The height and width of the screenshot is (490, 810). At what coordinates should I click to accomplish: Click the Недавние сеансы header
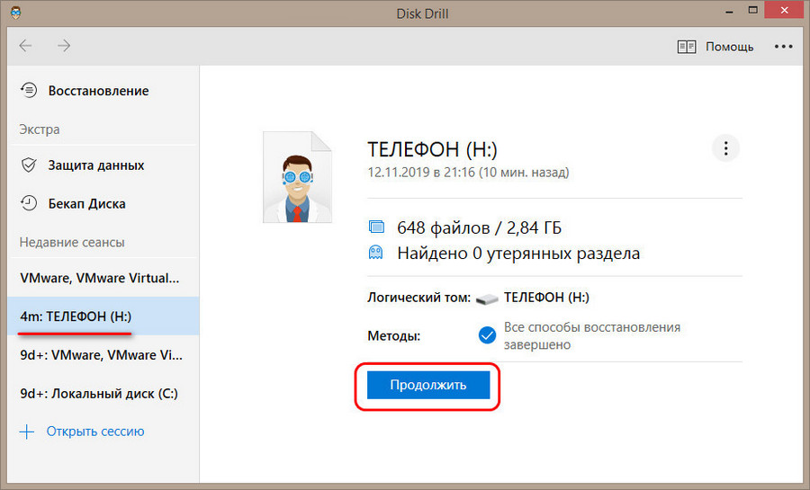tap(72, 243)
